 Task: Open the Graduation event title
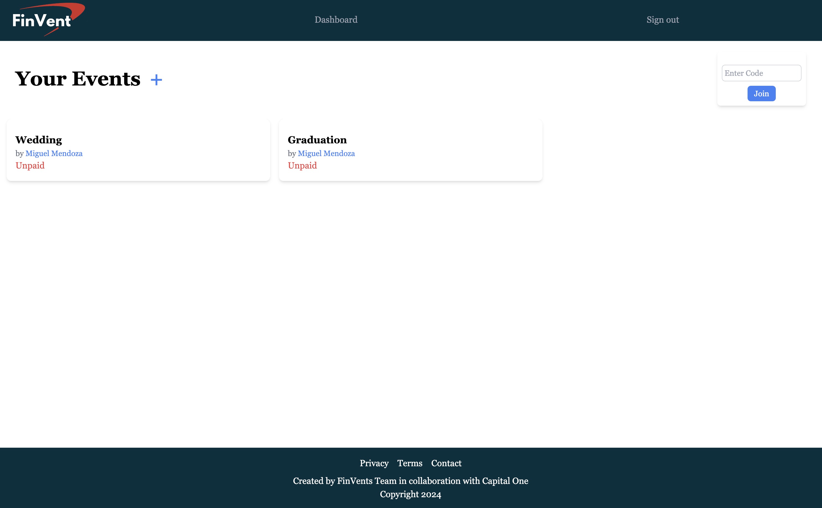(x=317, y=140)
